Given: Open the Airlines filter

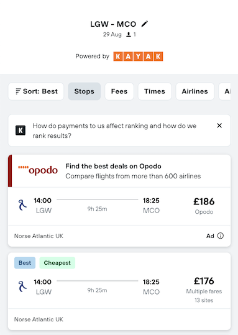Looking at the screenshot, I should 195,91.
